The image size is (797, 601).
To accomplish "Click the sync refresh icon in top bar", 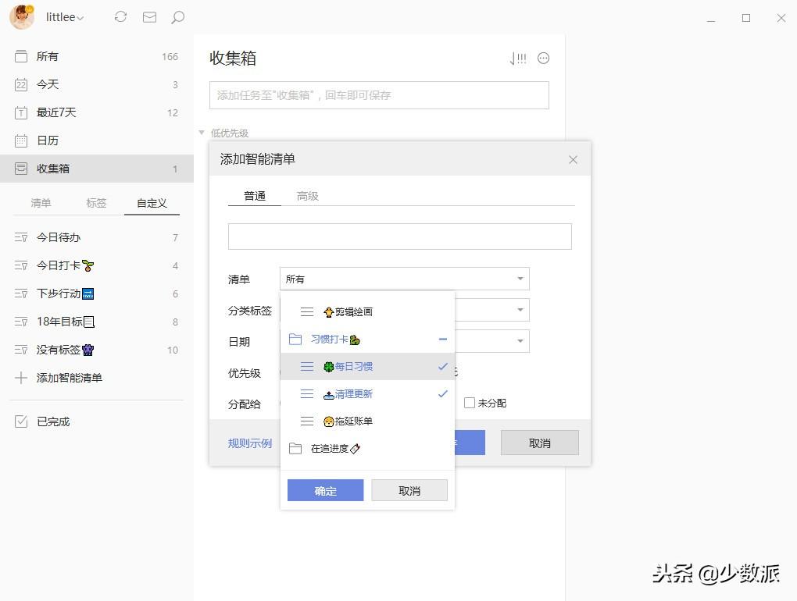I will (x=120, y=16).
